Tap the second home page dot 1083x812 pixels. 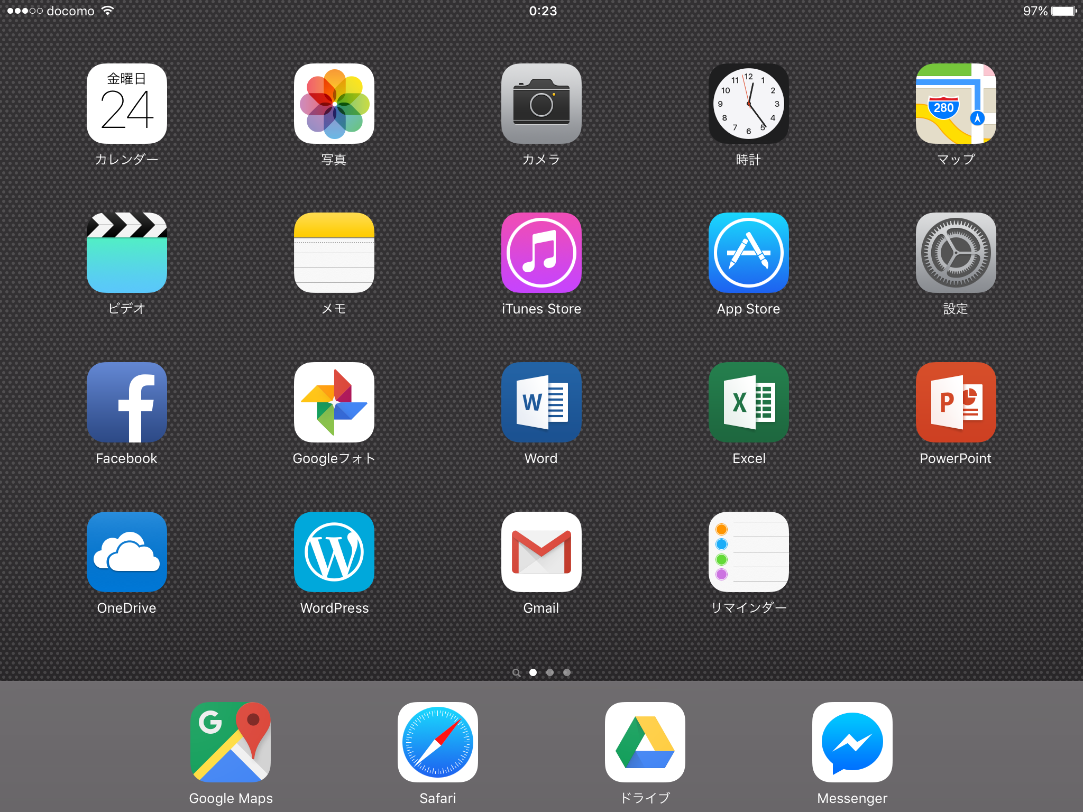[x=550, y=672]
